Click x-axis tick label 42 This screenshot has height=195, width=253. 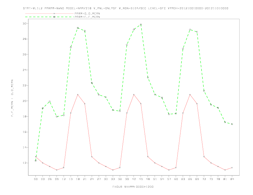134,179
